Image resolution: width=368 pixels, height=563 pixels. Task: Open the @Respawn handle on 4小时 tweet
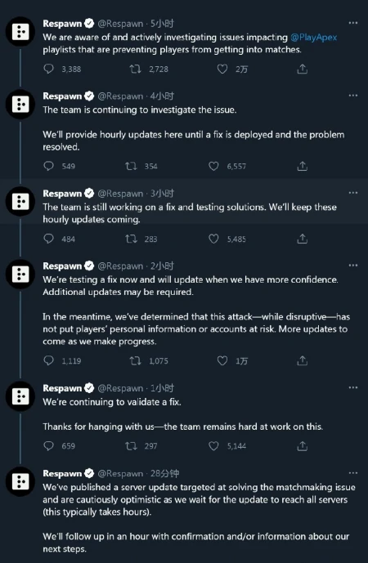[x=120, y=96]
